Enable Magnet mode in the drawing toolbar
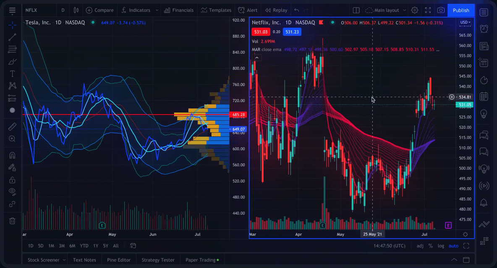Screen dimensions: 497x268 12,155
